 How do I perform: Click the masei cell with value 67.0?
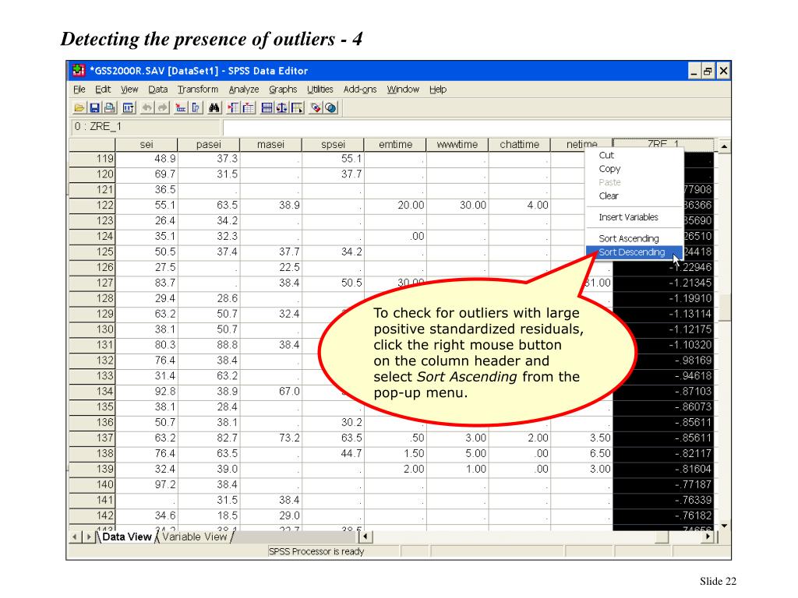(x=270, y=392)
